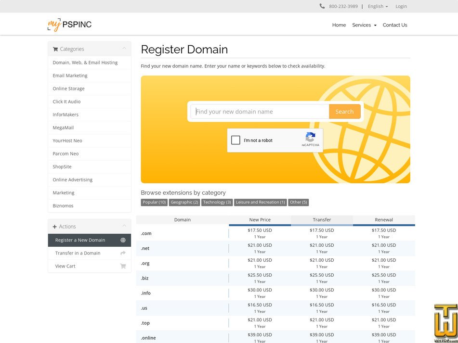Open Click It Audio category
458x343 pixels.
[x=90, y=102]
